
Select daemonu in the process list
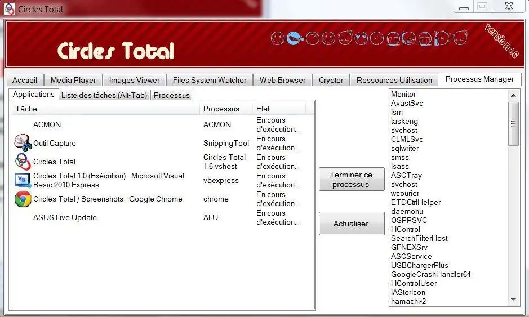[407, 212]
